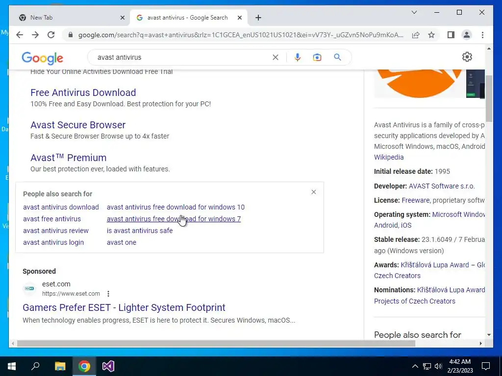Open the Avast Secure Browser link

pyautogui.click(x=78, y=125)
